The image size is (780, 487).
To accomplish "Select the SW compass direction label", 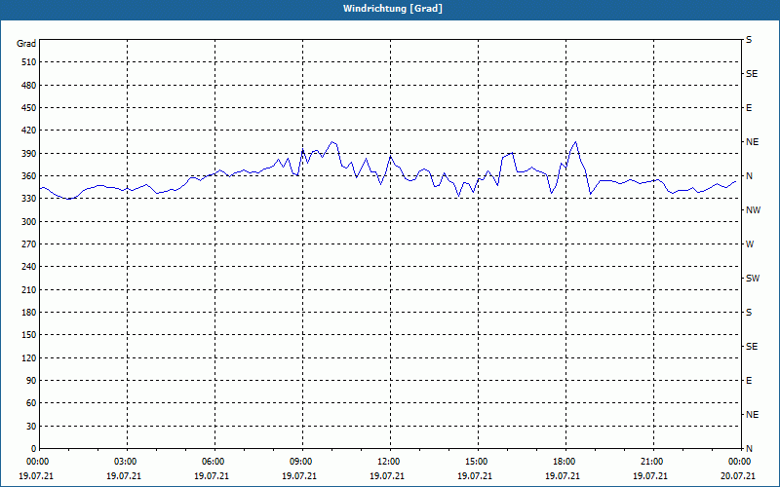I will tap(753, 279).
